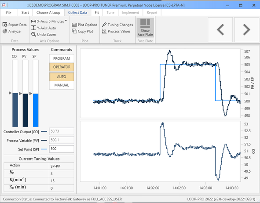260x203 pixels.
Task: Expand the X-Axis 5 Minutes dropdown
Action: 66,21
